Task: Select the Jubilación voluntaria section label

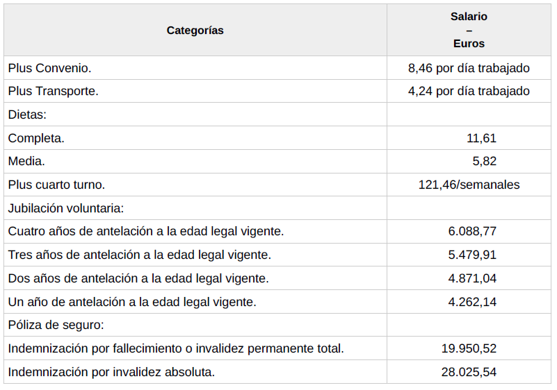Action: [x=65, y=207]
